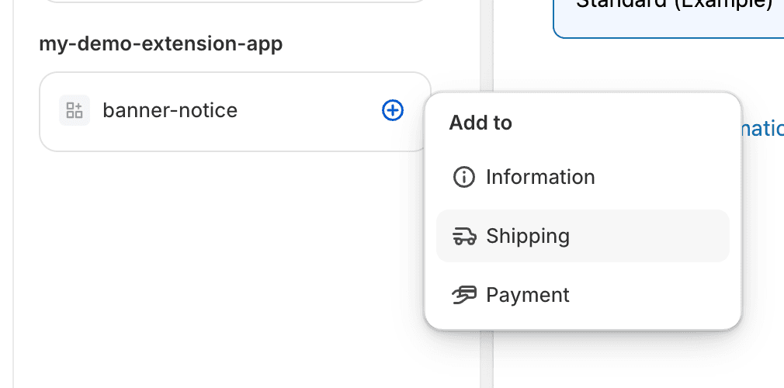The image size is (784, 388).
Task: Pick Payment in the Add to popover
Action: (x=528, y=296)
